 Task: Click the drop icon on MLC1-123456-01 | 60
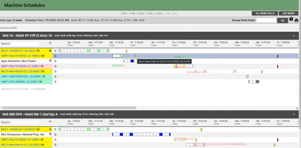click(x=50, y=129)
